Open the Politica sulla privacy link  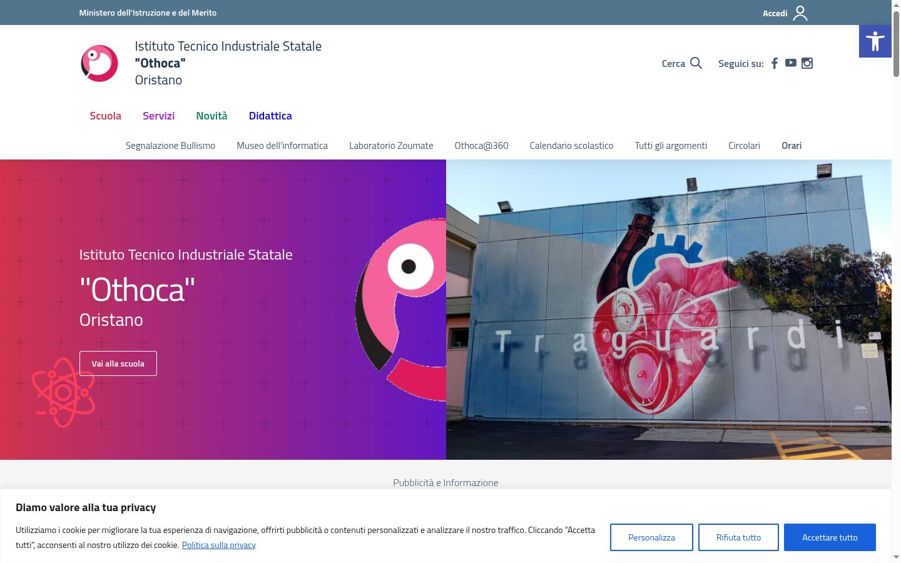pos(219,545)
